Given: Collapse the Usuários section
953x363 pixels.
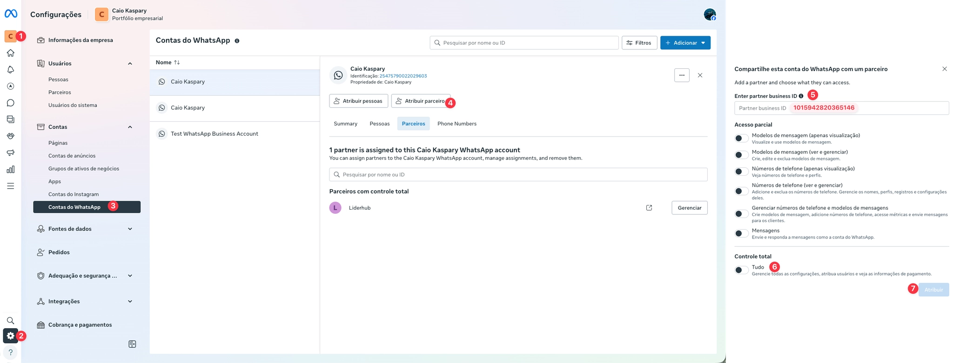Looking at the screenshot, I should (130, 64).
